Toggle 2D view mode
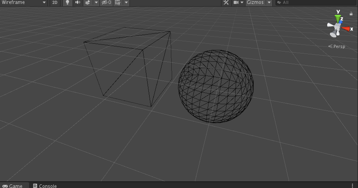The image size is (358, 188). (55, 2)
